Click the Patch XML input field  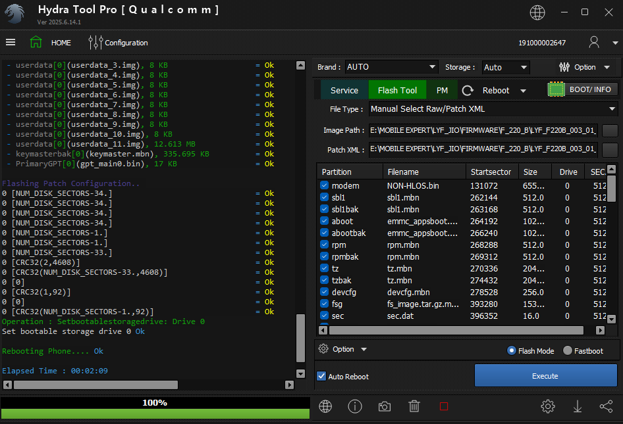[483, 149]
